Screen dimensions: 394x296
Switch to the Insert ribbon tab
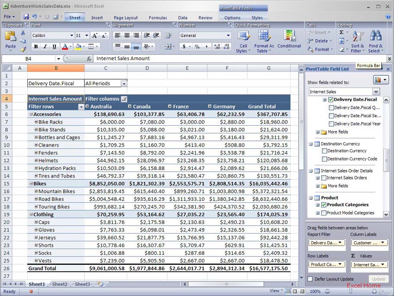click(x=97, y=18)
